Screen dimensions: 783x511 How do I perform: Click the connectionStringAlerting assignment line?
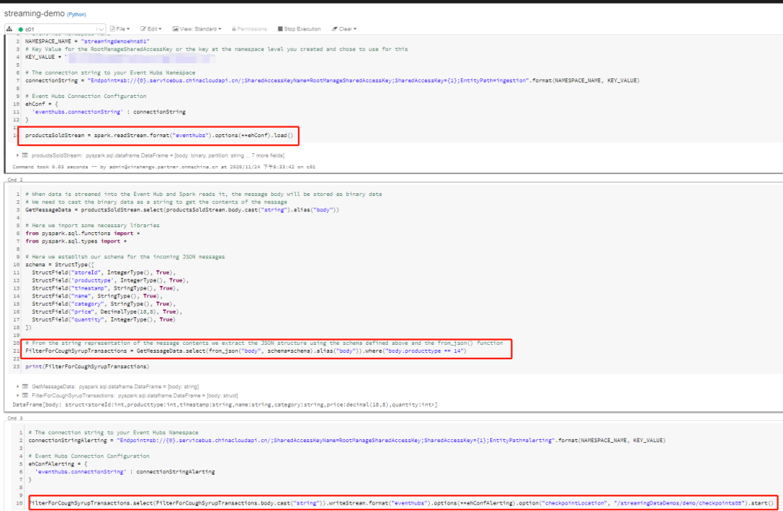point(347,441)
